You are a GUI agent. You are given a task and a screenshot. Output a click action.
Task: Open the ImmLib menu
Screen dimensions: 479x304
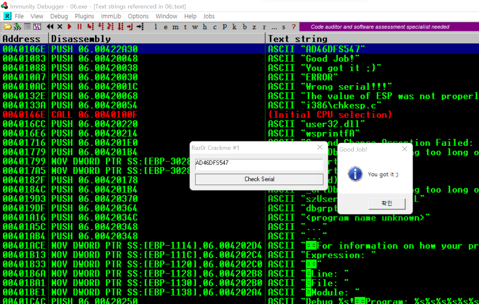pos(111,16)
